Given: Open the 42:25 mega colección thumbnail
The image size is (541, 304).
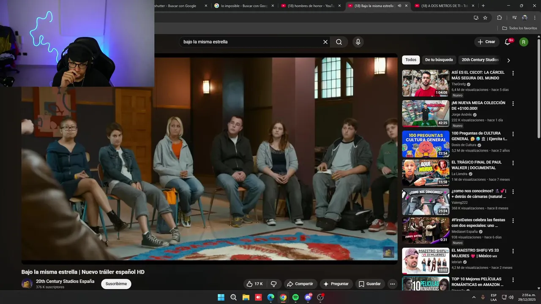Looking at the screenshot, I should click(426, 114).
